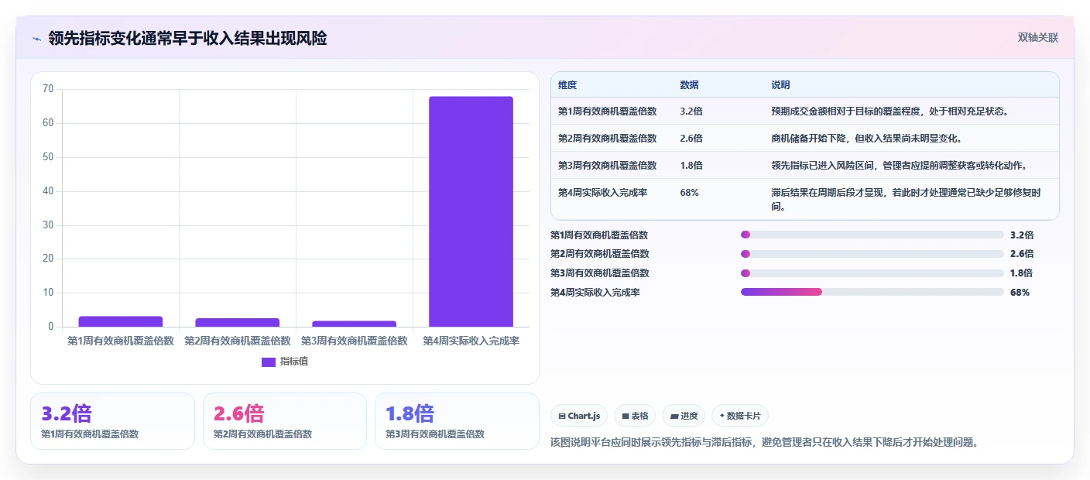Click progress label 第4周实际收入完成率

[x=595, y=293]
